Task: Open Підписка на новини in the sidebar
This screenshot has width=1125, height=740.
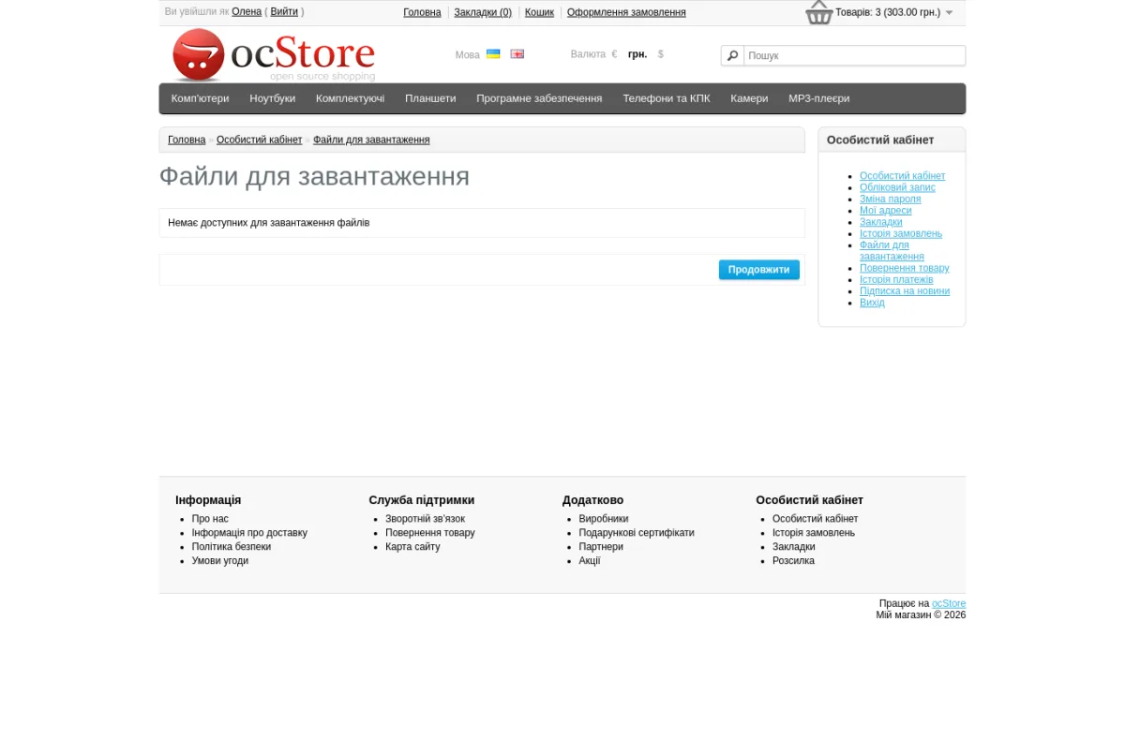Action: pos(905,291)
